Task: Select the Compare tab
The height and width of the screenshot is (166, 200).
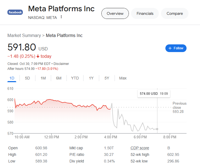Action: point(174,13)
